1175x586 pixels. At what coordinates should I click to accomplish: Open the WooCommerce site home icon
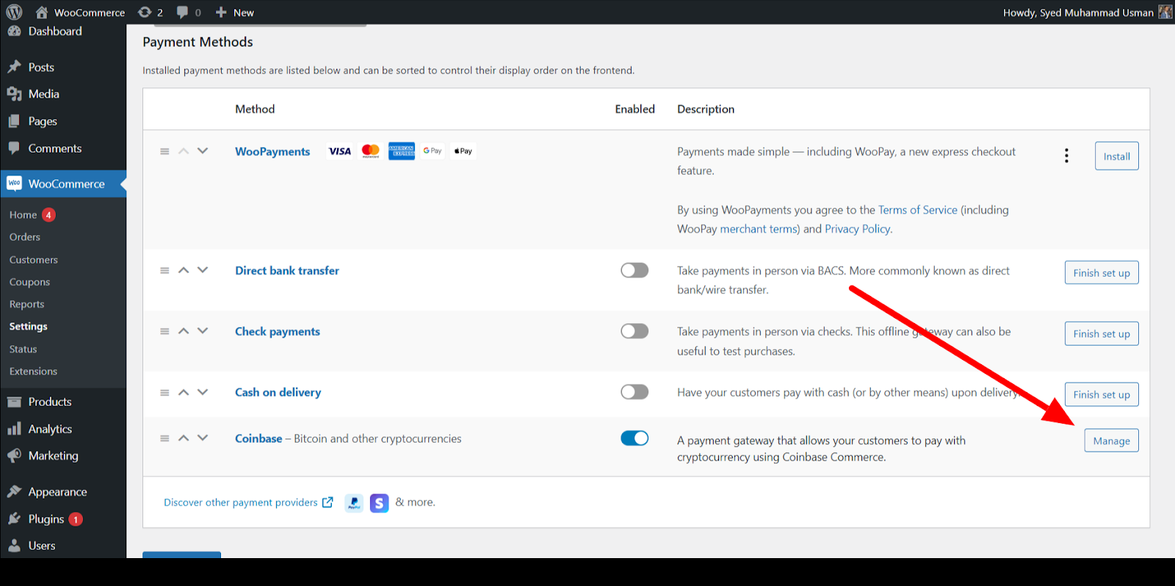(x=42, y=12)
